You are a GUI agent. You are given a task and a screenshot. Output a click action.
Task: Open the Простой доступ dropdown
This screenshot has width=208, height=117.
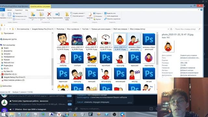pyautogui.click(x=77, y=16)
